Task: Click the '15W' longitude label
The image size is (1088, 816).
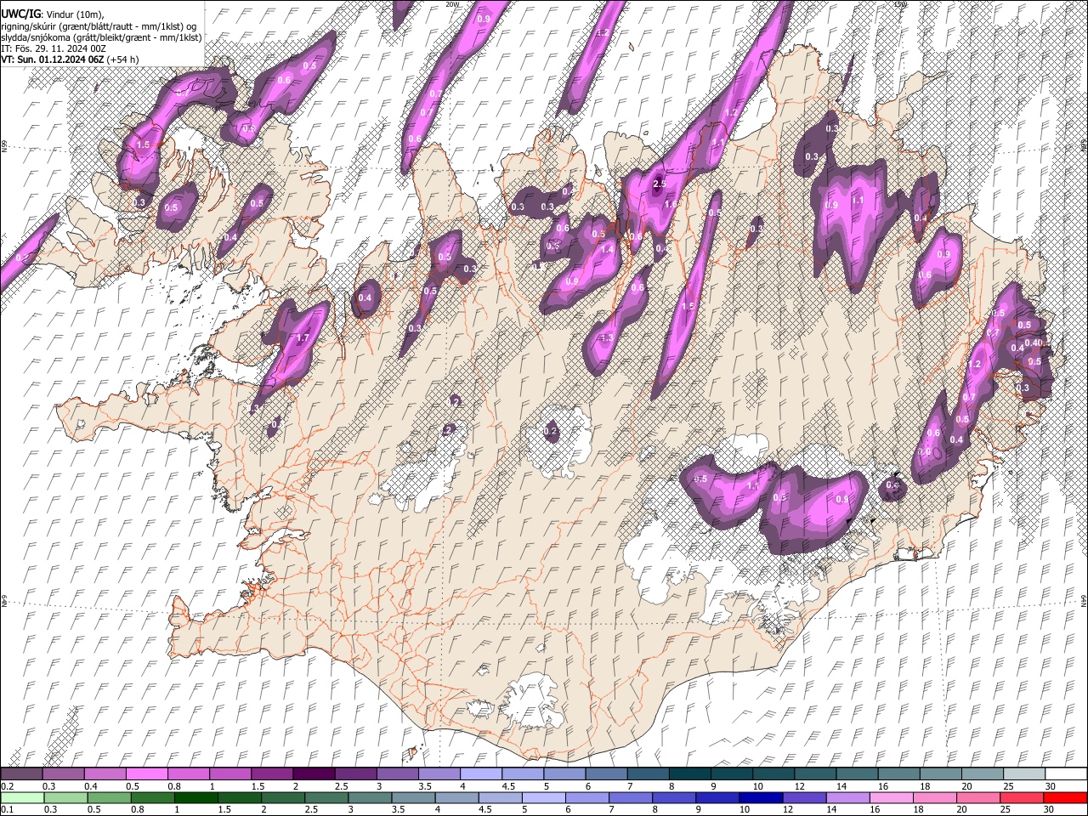Action: (x=900, y=4)
